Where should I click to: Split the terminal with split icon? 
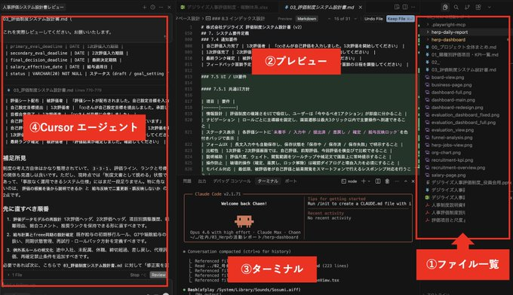point(378,181)
